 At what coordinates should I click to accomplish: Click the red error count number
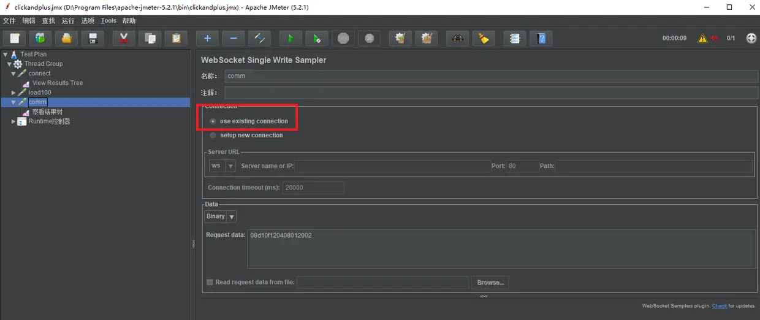point(715,38)
